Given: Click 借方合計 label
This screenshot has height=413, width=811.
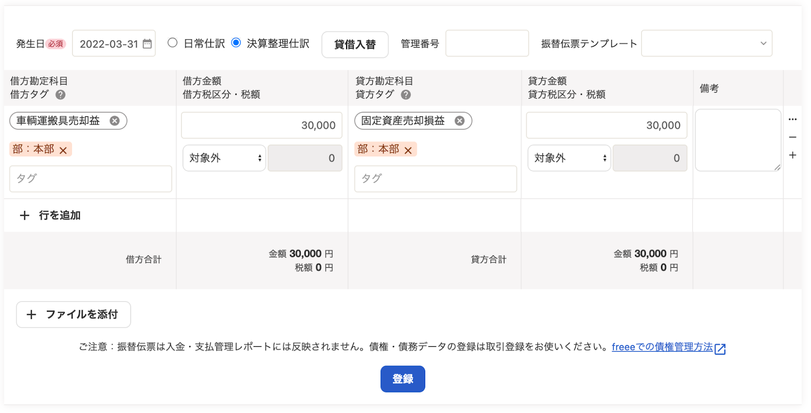Looking at the screenshot, I should (x=143, y=260).
